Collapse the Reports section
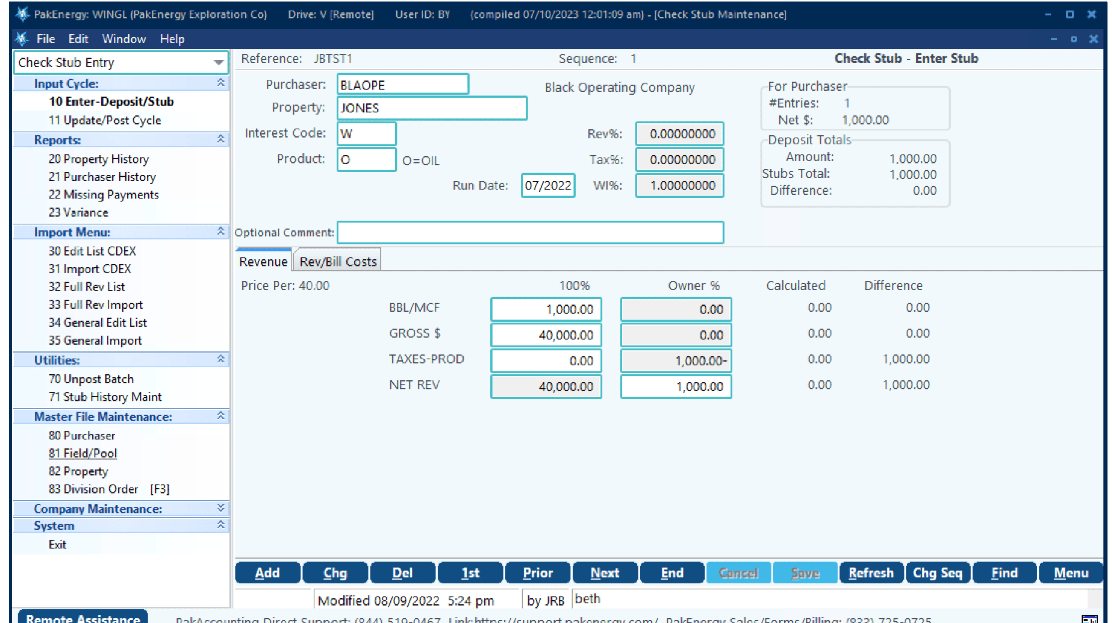This screenshot has height=623, width=1112. coord(221,139)
